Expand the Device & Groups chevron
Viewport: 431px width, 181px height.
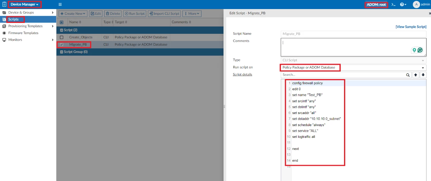[x=53, y=13]
